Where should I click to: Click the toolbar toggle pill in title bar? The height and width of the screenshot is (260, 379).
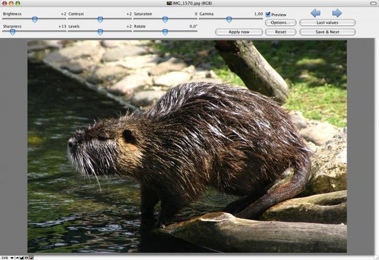pyautogui.click(x=373, y=3)
